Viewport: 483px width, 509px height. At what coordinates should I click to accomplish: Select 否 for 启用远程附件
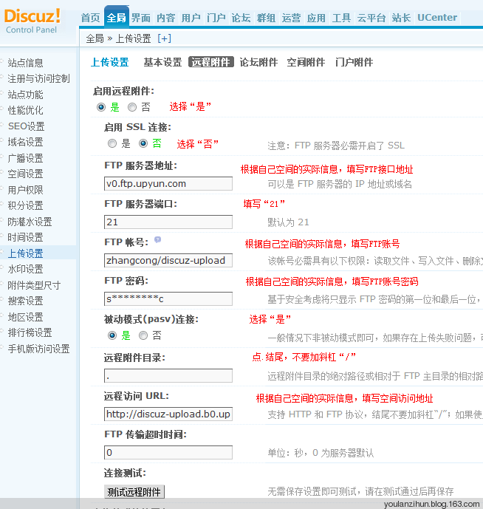coord(132,107)
